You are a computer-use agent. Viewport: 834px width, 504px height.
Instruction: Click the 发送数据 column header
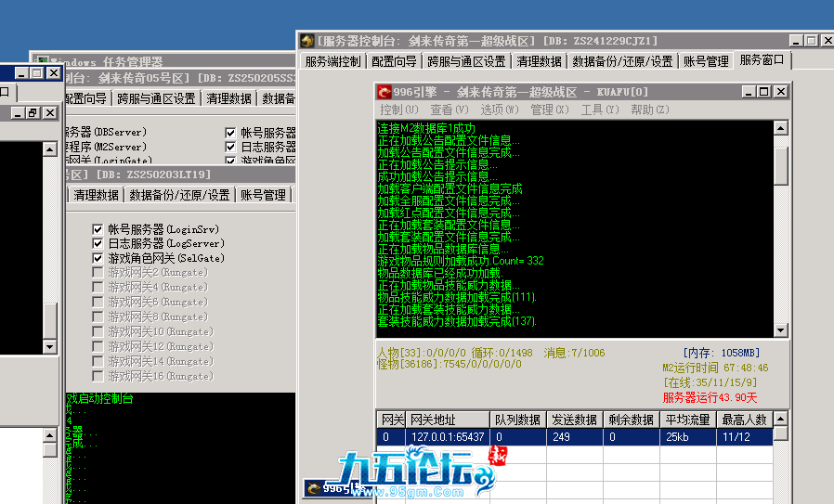coord(575,420)
